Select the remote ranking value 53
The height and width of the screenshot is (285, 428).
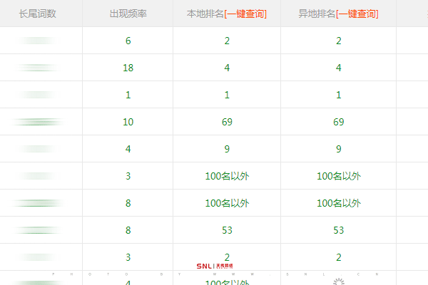coord(339,230)
